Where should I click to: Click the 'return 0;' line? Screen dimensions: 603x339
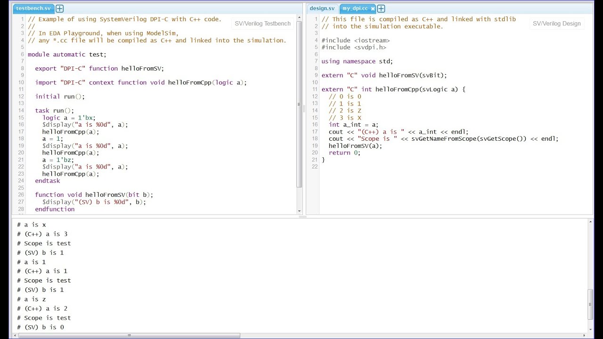tap(344, 153)
